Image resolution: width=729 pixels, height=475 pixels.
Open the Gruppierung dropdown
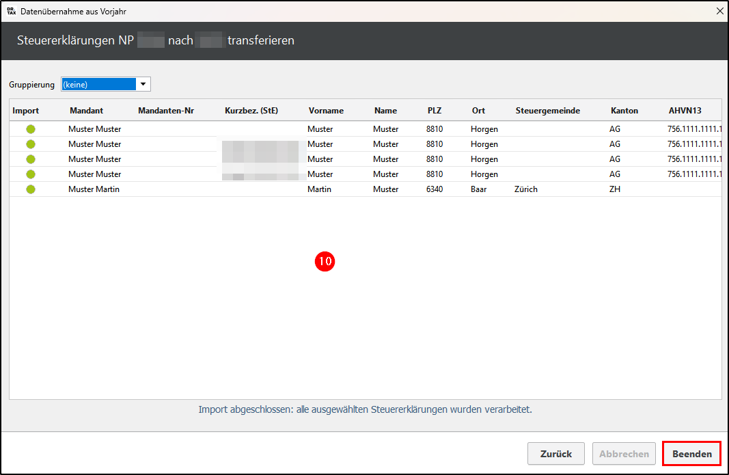pos(143,85)
